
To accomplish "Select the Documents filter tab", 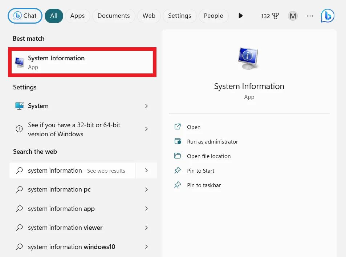I will [x=114, y=16].
